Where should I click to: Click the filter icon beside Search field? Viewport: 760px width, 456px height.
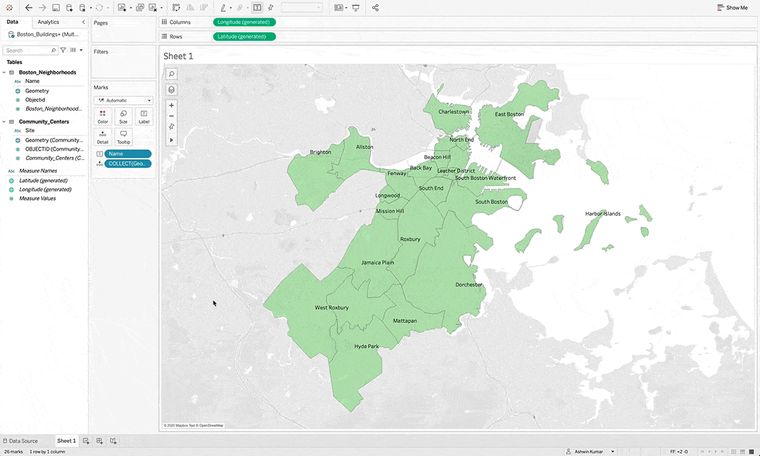[63, 51]
